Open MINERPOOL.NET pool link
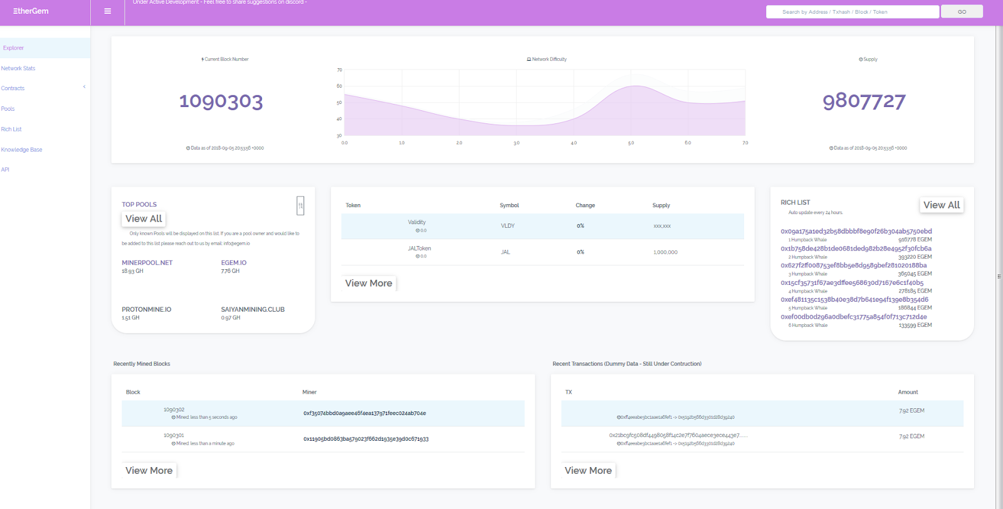 point(147,263)
